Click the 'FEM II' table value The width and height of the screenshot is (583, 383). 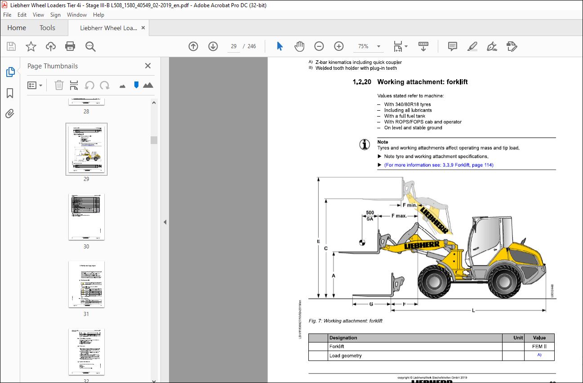[539, 347]
